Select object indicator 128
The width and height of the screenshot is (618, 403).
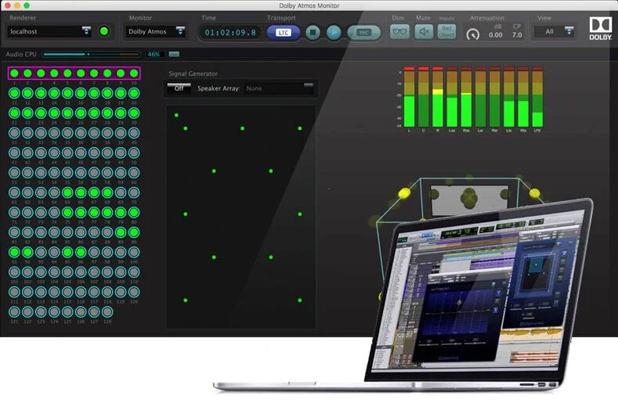coord(107,311)
